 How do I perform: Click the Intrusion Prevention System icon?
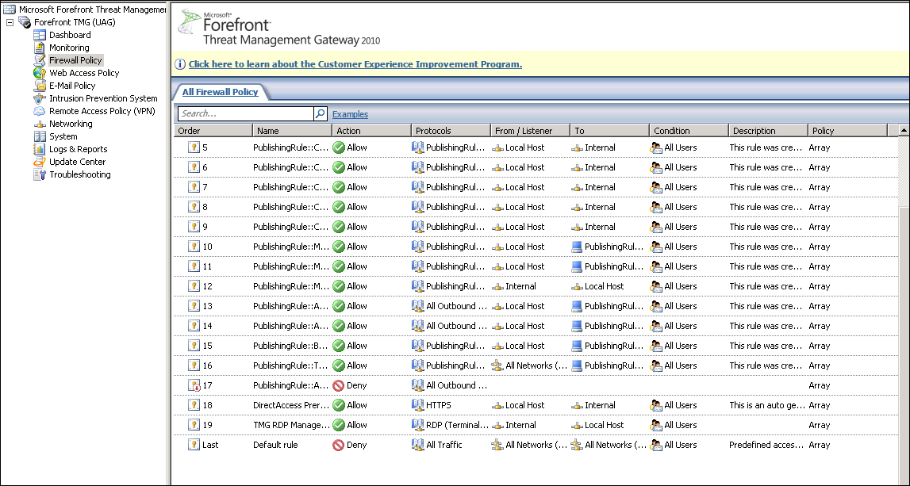pyautogui.click(x=40, y=98)
